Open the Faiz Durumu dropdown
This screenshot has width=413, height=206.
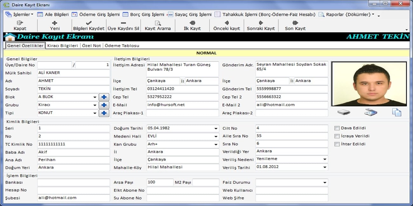(325, 183)
